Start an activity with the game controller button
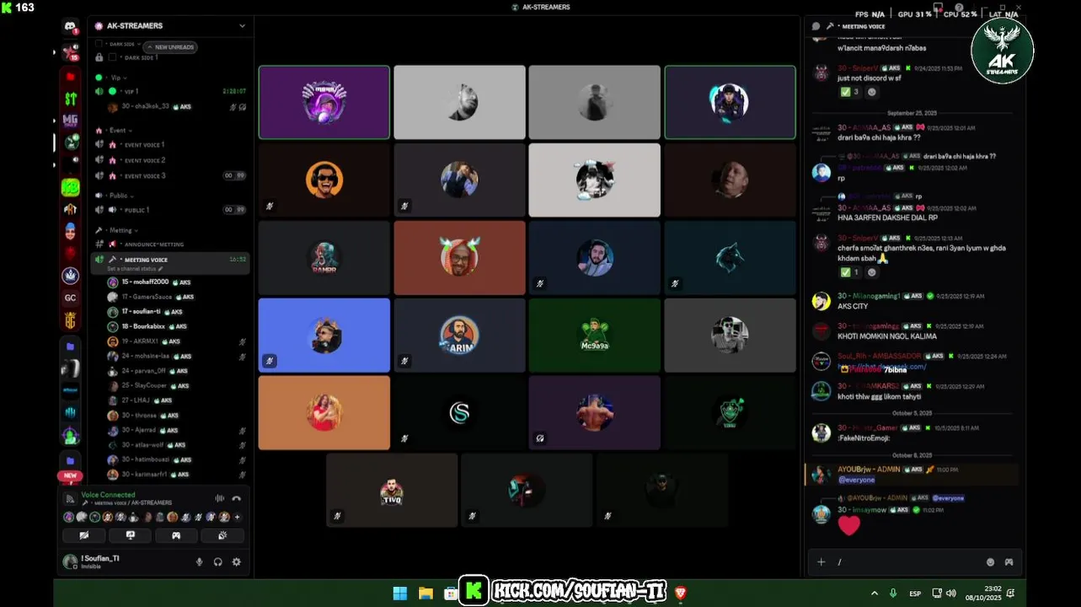The image size is (1081, 607). tap(176, 535)
